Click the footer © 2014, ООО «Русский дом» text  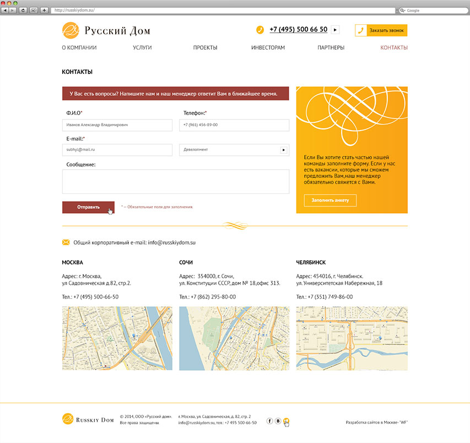click(146, 417)
